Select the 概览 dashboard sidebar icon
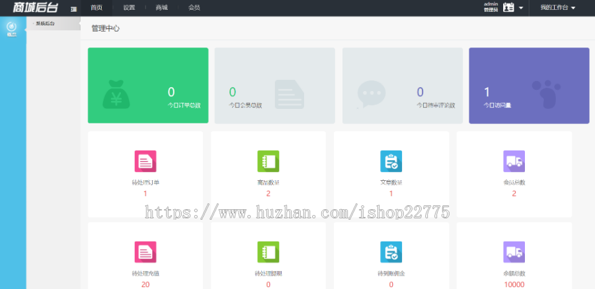595x289 pixels. point(12,30)
